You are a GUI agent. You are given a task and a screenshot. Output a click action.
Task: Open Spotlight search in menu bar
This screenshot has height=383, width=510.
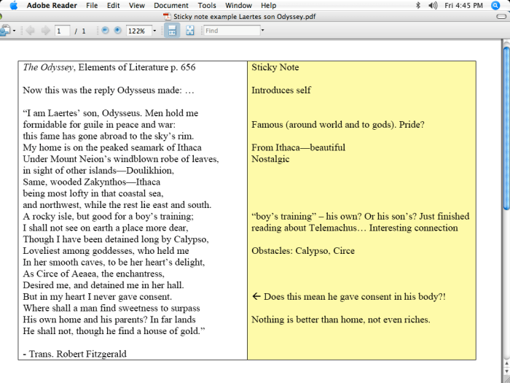[x=495, y=5]
